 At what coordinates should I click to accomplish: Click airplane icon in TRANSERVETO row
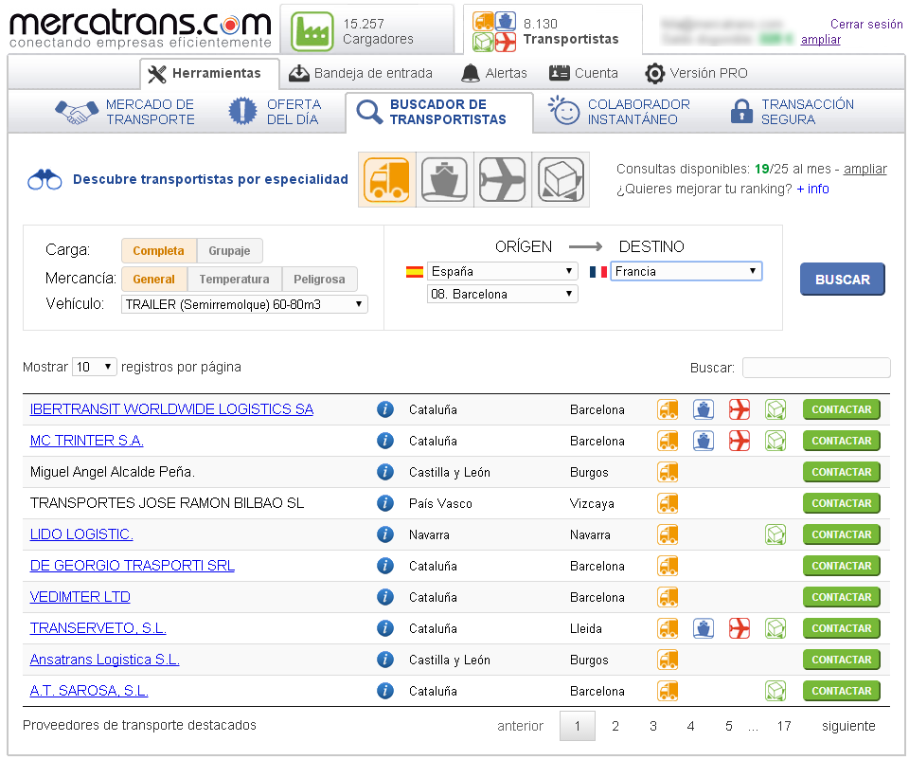[740, 629]
